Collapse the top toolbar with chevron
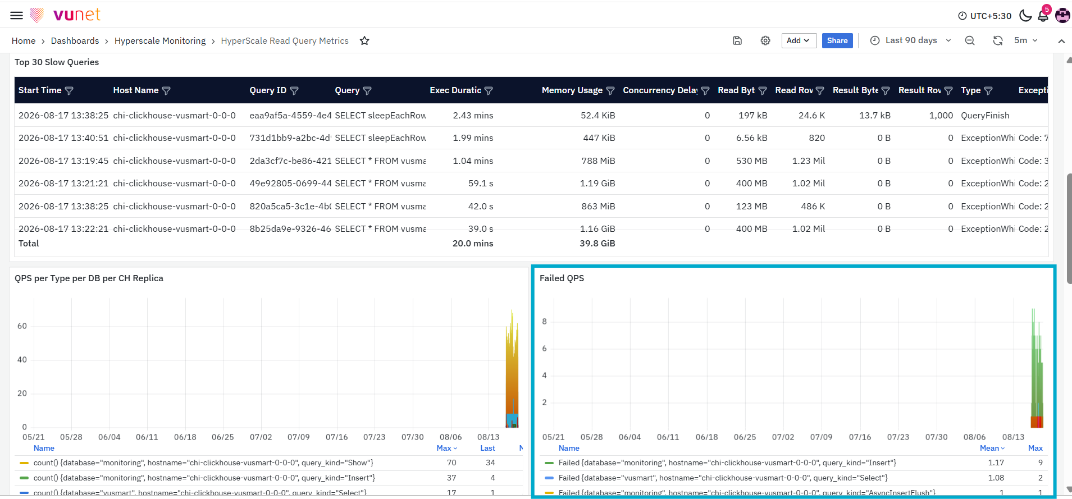 [1061, 41]
